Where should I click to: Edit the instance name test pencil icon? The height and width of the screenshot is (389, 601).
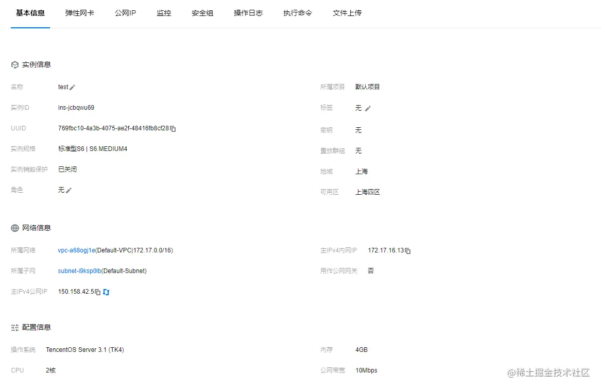pos(72,88)
